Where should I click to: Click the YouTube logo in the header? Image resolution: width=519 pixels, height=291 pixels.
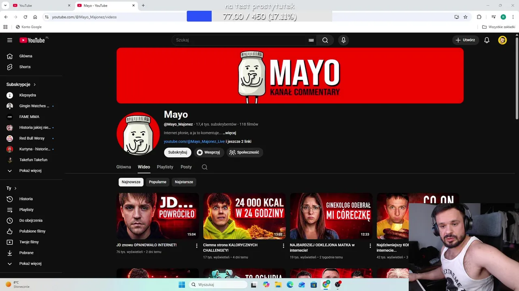[x=32, y=40]
